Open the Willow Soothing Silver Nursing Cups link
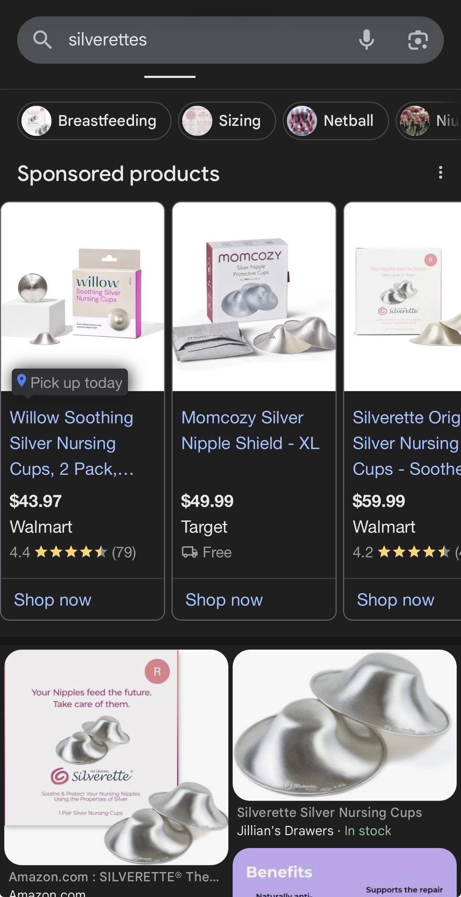461x897 pixels. (x=72, y=443)
